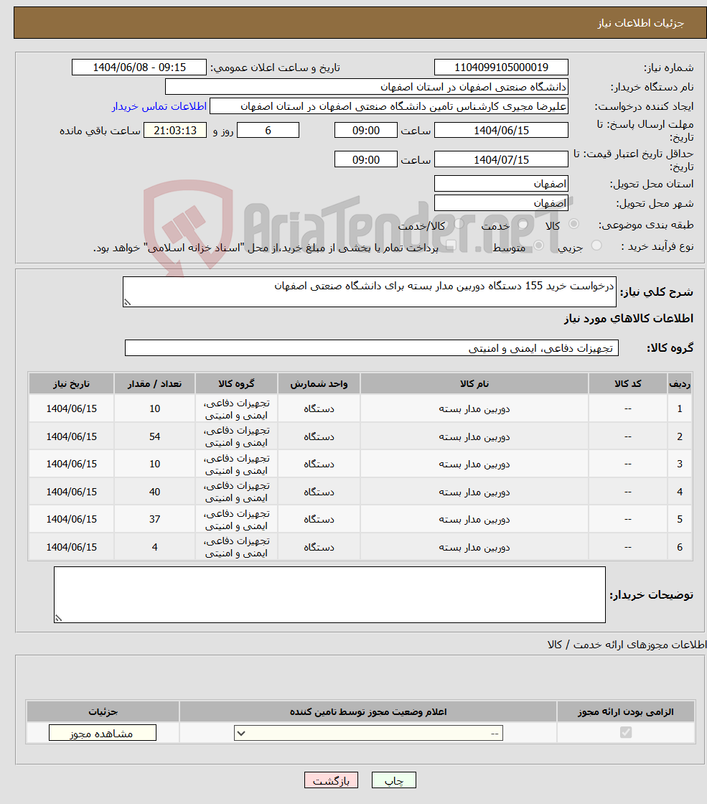The image size is (707, 804).
Task: Click the بازگشت button
Action: click(x=331, y=780)
